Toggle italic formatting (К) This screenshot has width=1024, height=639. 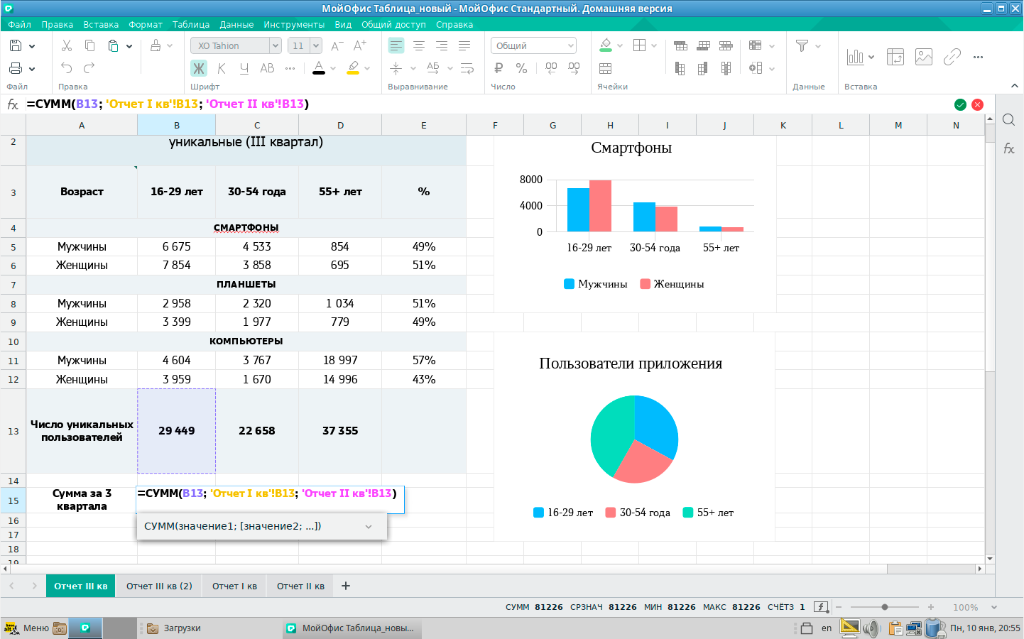(222, 68)
